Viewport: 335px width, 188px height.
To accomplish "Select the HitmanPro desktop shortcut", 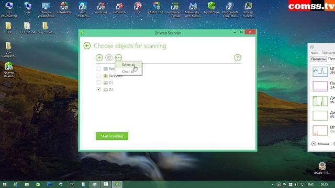I will [x=64, y=8].
